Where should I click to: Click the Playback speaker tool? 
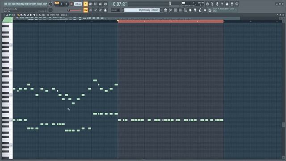[x=43, y=15]
